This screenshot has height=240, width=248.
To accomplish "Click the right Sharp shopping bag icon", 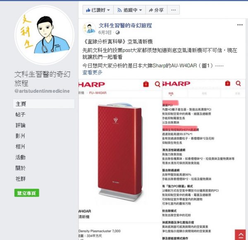I will pos(228,83).
